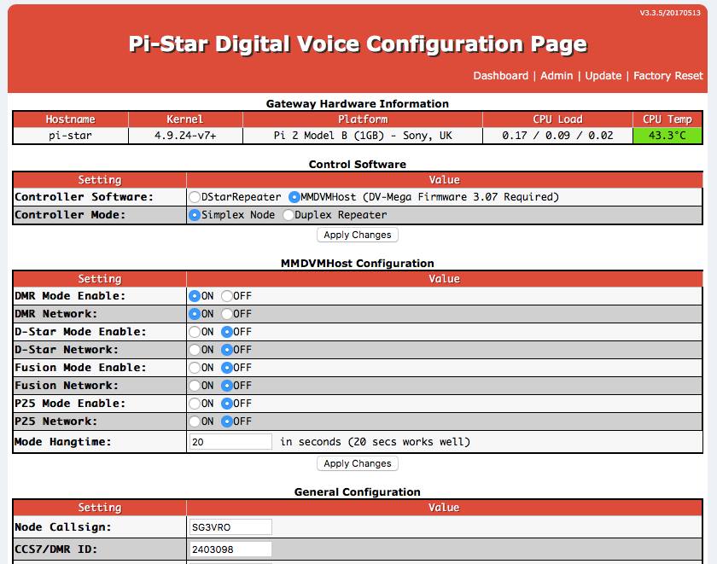Turn Fusion Mode Enable OFF
The image size is (717, 564).
(227, 368)
